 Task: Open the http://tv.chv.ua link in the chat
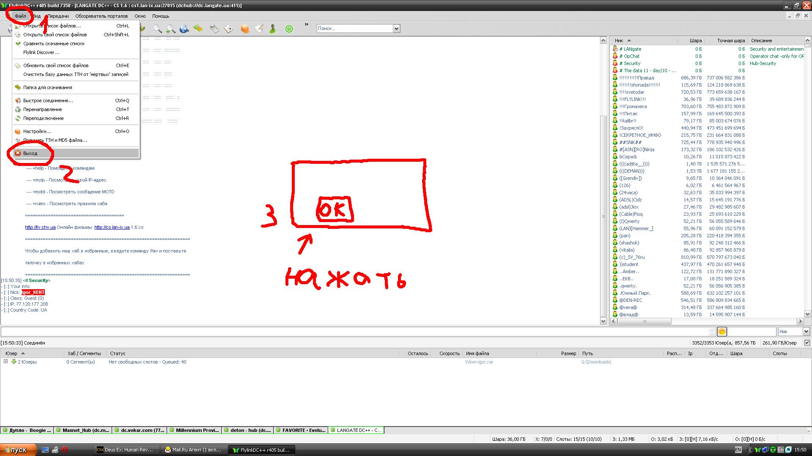(40, 227)
